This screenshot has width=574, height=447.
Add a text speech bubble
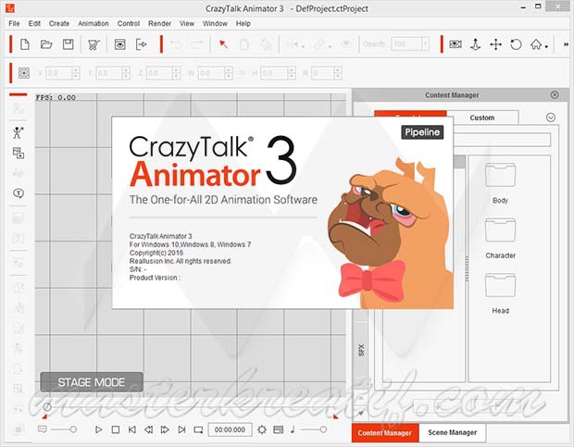pos(19,193)
